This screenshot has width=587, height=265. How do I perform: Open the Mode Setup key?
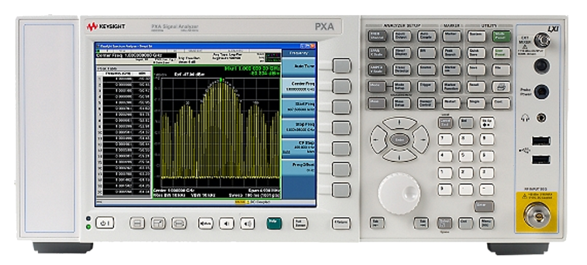point(402,87)
